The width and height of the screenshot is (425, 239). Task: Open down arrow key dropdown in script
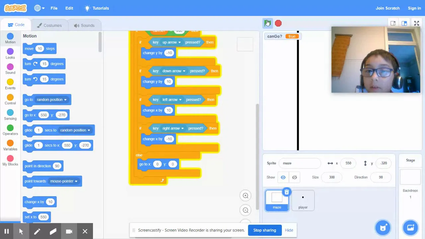(x=174, y=71)
